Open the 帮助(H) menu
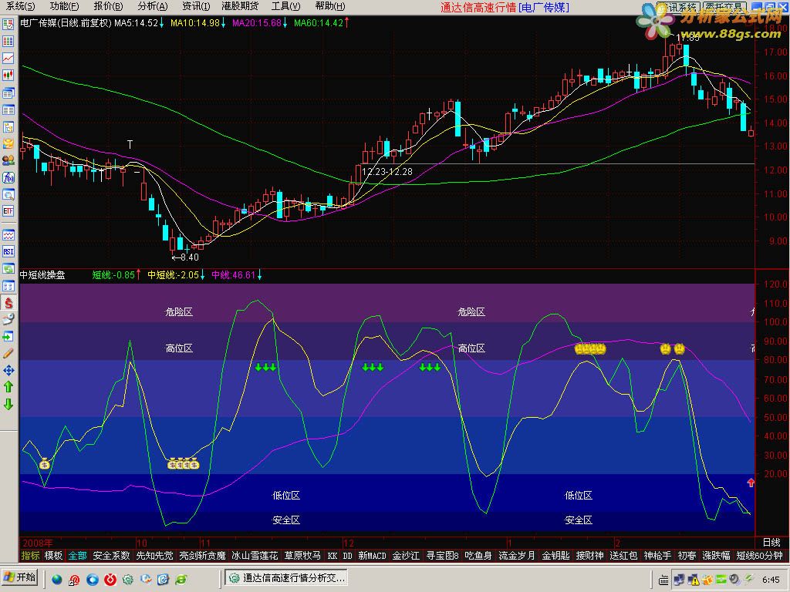This screenshot has width=790, height=592. point(330,6)
